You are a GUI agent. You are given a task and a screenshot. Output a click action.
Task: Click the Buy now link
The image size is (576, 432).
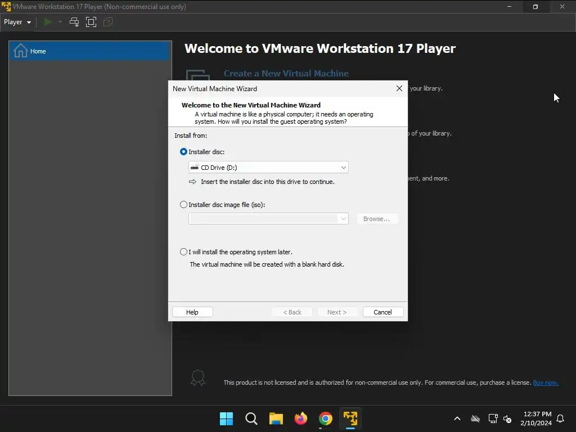point(546,382)
